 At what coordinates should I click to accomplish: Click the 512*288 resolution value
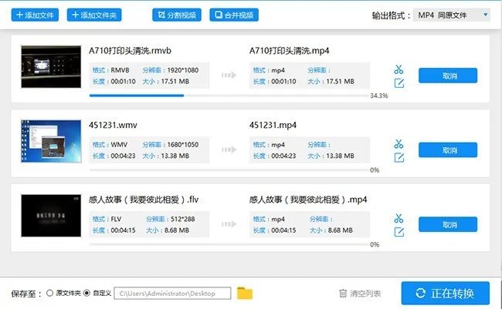(x=183, y=219)
